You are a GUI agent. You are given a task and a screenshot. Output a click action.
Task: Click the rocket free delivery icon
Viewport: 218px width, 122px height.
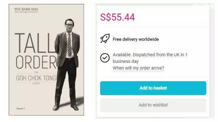(x=105, y=39)
